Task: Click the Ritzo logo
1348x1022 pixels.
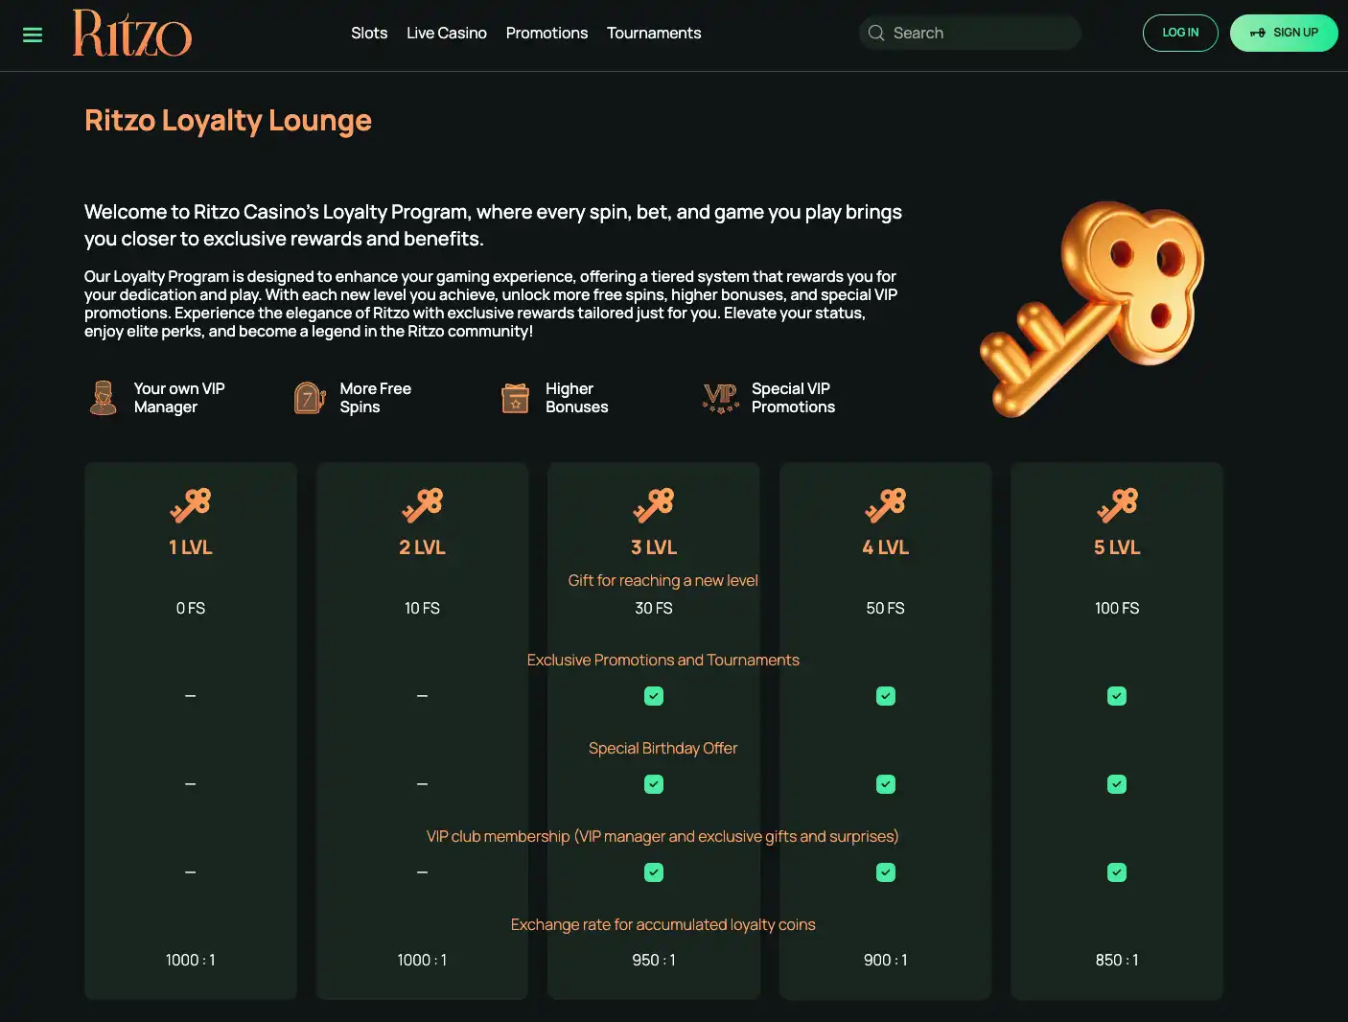Action: [x=132, y=34]
